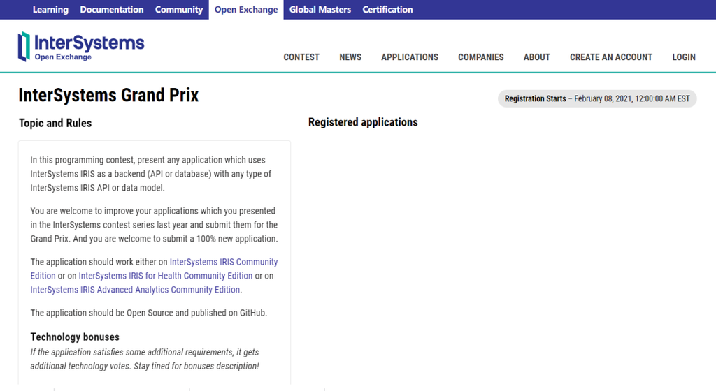Open IRIS for Health Community Edition link
The height and width of the screenshot is (391, 716).
tap(165, 276)
